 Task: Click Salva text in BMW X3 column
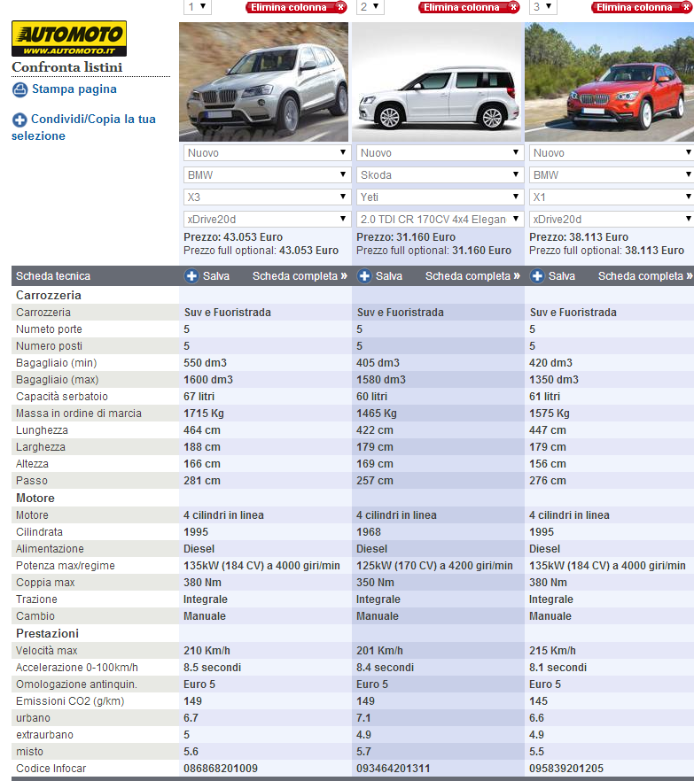point(216,276)
